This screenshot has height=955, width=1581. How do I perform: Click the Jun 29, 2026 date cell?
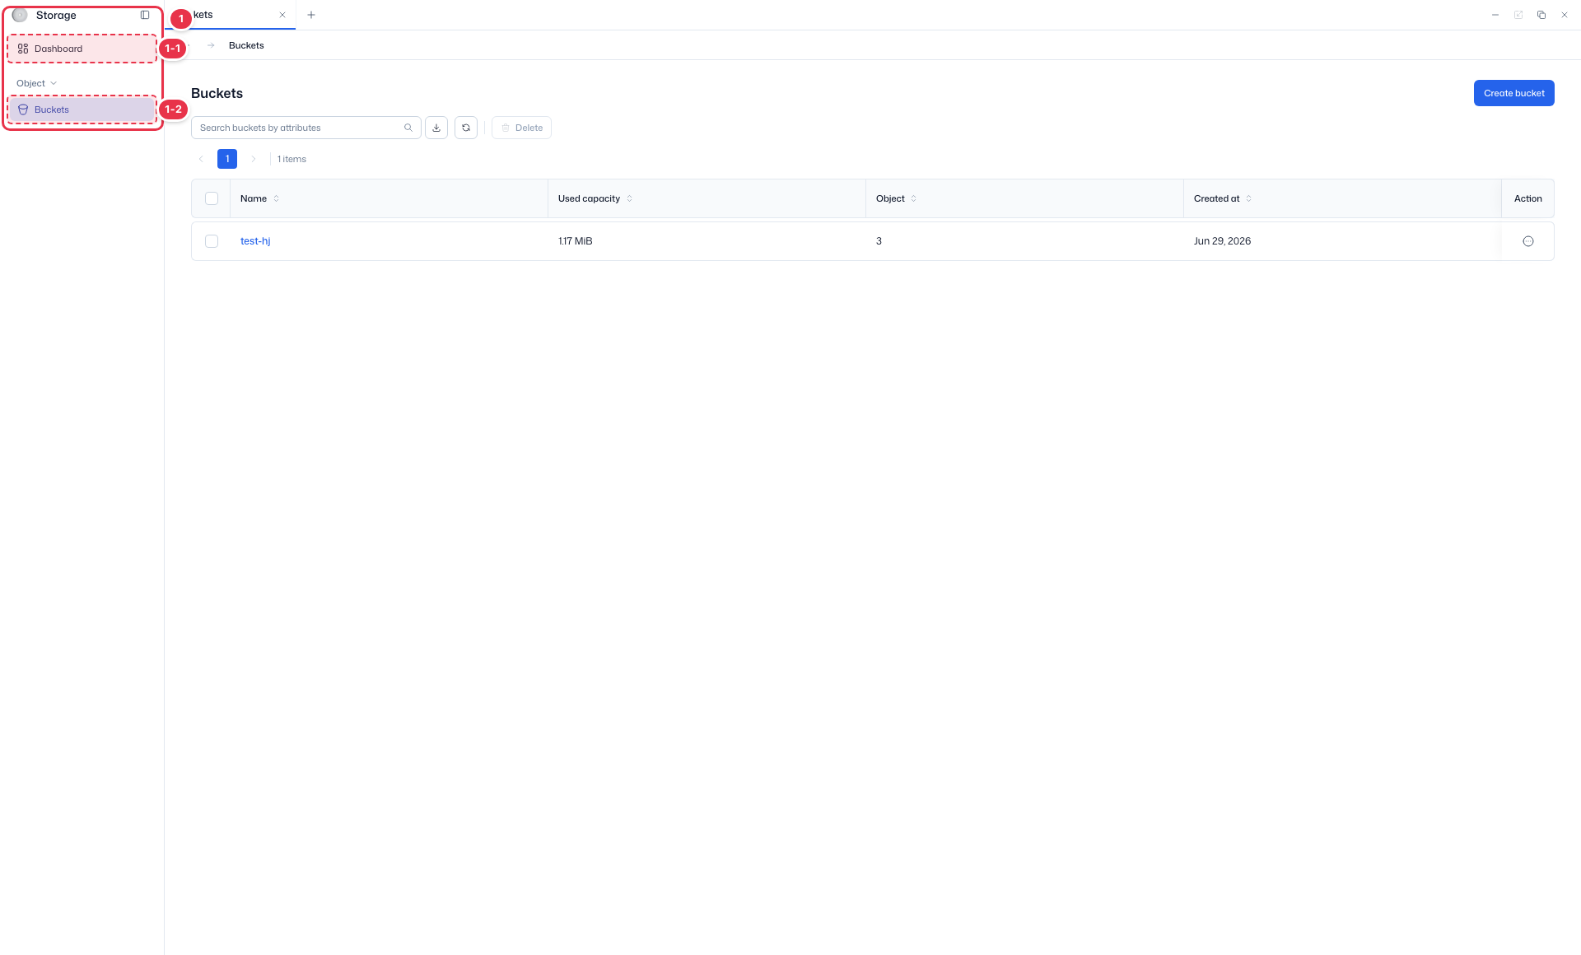point(1222,241)
